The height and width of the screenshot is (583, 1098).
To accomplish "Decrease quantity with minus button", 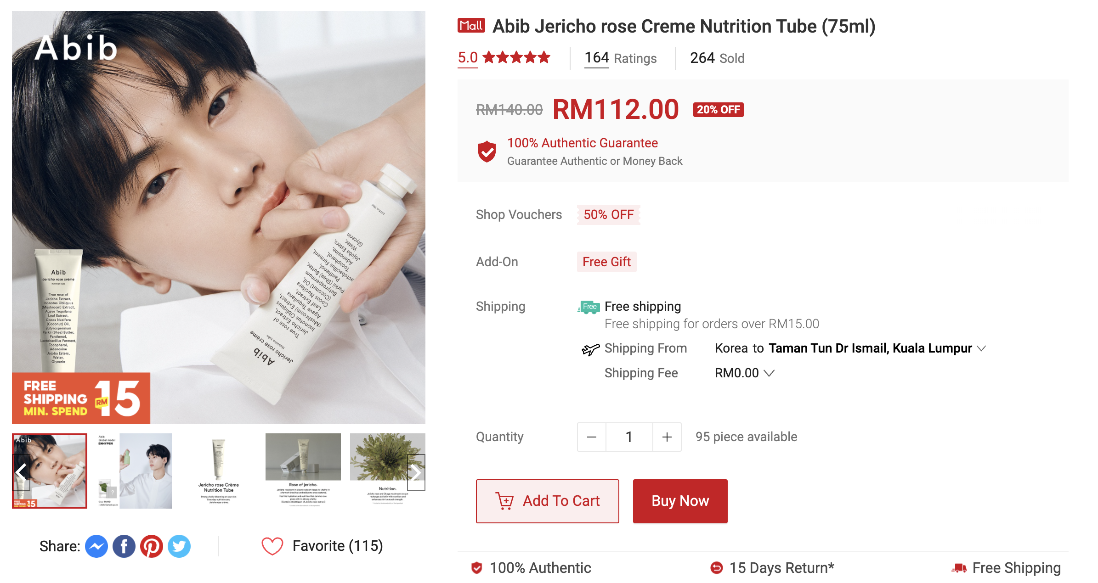I will click(x=592, y=437).
